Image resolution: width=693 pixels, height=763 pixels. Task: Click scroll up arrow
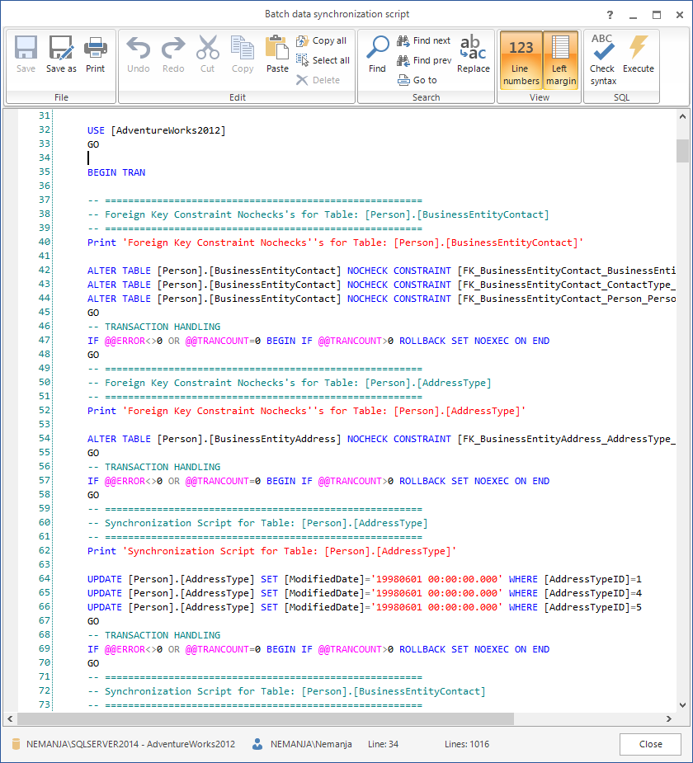(x=682, y=116)
